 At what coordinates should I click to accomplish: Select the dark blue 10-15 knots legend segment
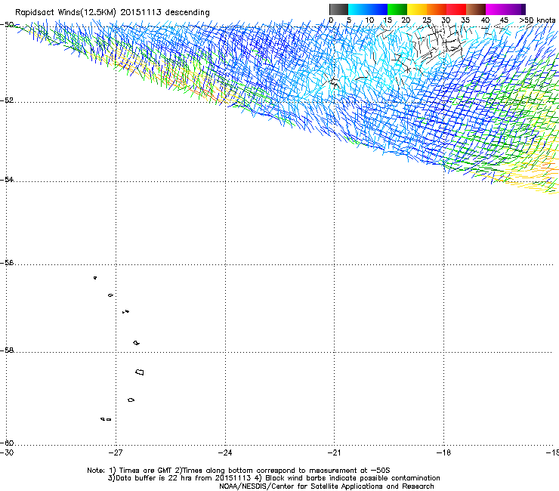pyautogui.click(x=378, y=9)
